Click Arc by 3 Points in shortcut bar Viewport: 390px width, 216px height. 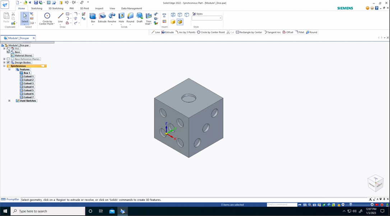[x=185, y=32]
